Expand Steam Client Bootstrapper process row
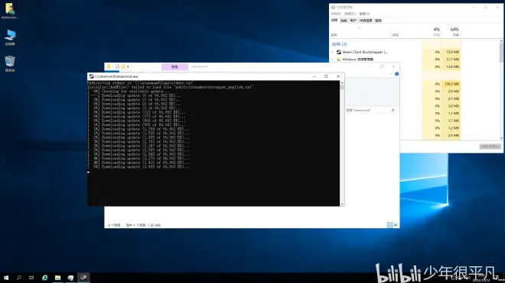 pos(333,52)
